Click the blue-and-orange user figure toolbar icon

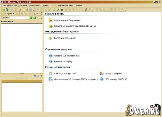coord(86,10)
